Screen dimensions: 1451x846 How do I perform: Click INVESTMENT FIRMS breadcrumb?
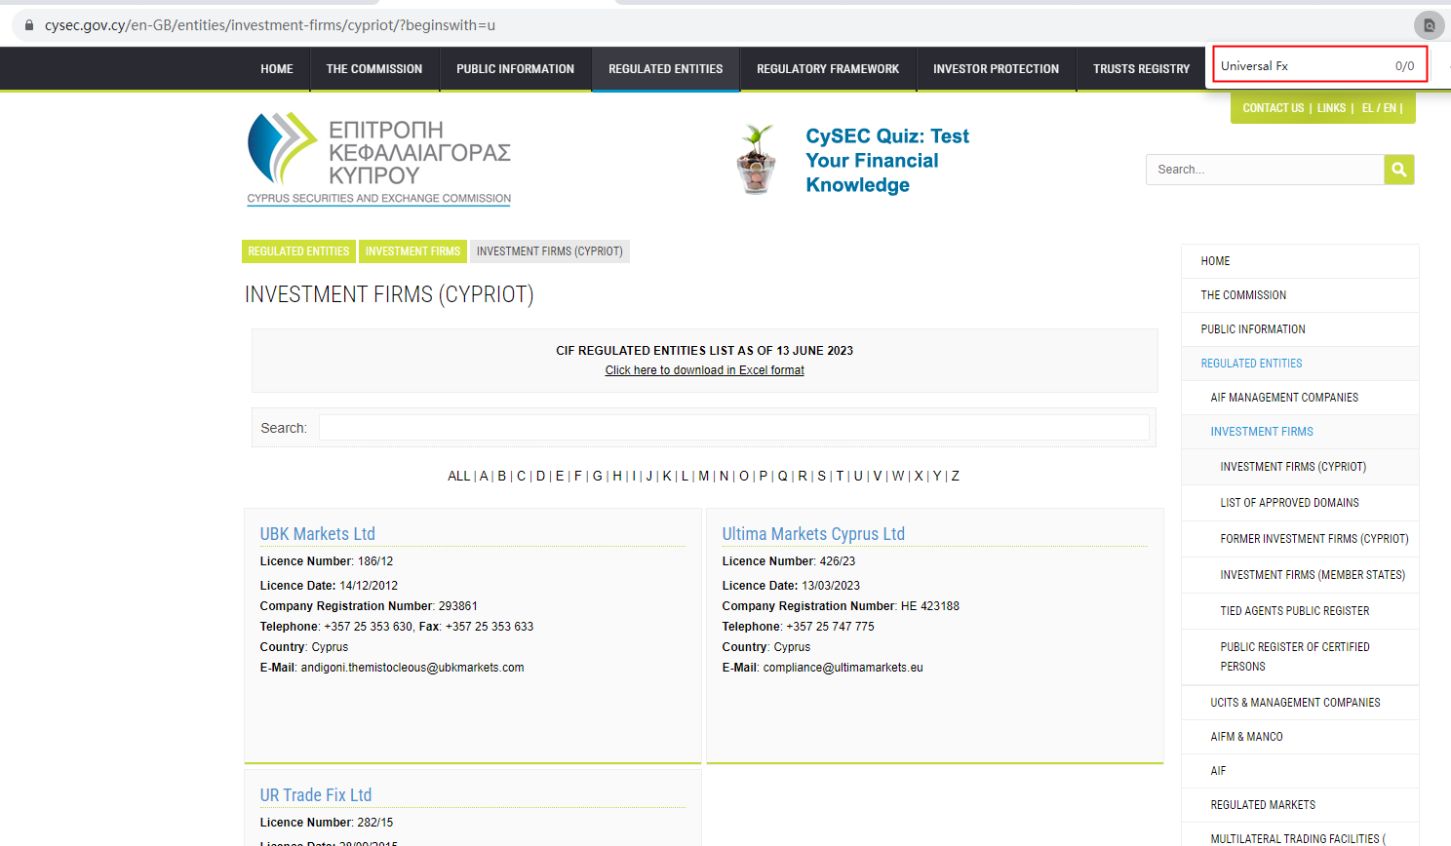[x=412, y=251]
